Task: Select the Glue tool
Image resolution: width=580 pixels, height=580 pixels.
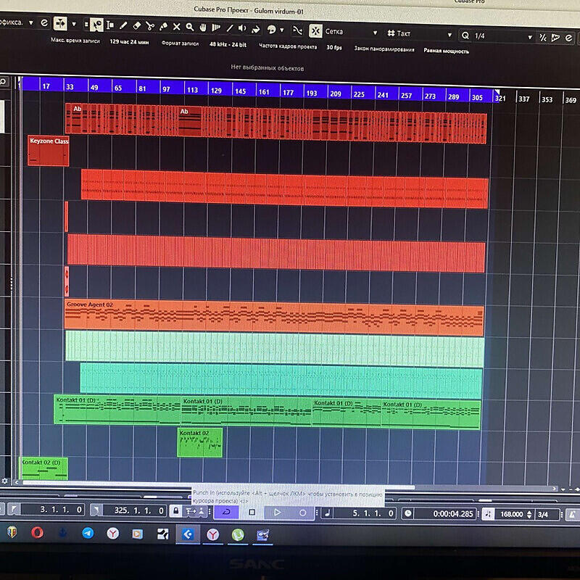Action: (x=163, y=26)
